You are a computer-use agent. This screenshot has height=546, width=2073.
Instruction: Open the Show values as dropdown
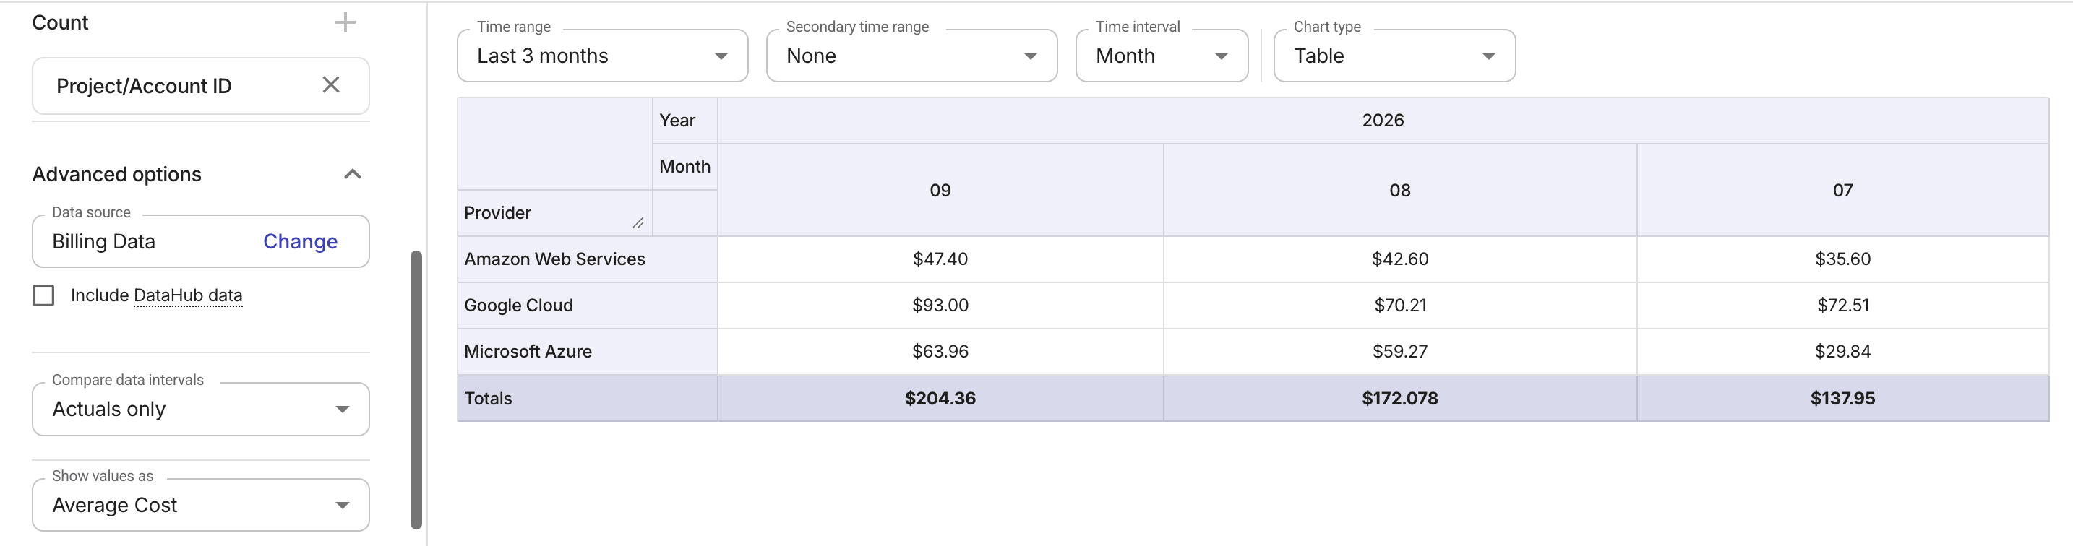200,505
